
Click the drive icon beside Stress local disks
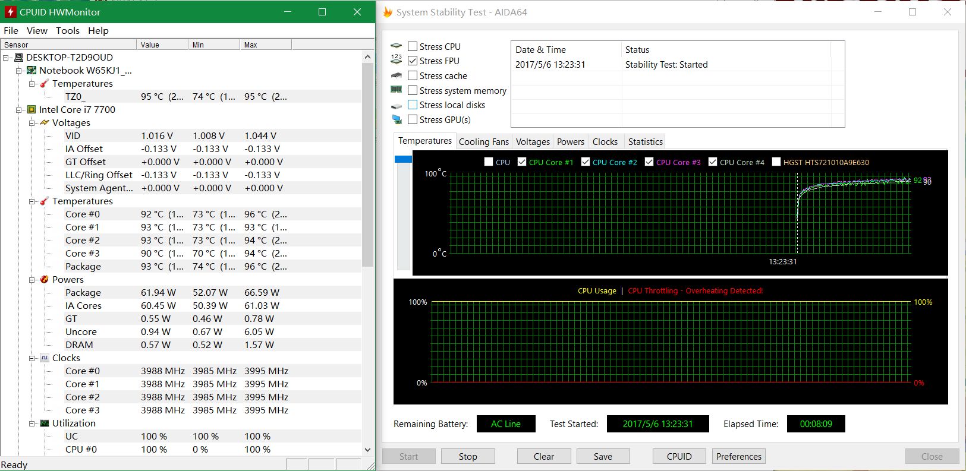point(397,105)
